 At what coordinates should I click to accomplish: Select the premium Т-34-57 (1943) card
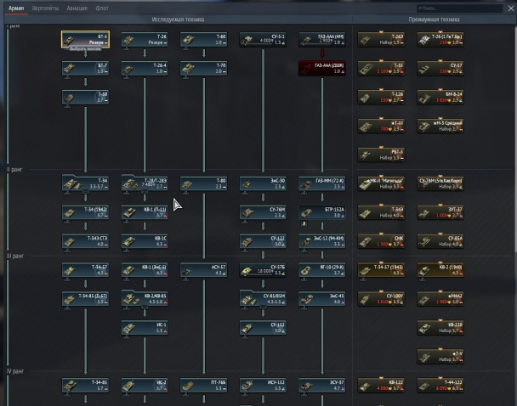click(x=381, y=270)
